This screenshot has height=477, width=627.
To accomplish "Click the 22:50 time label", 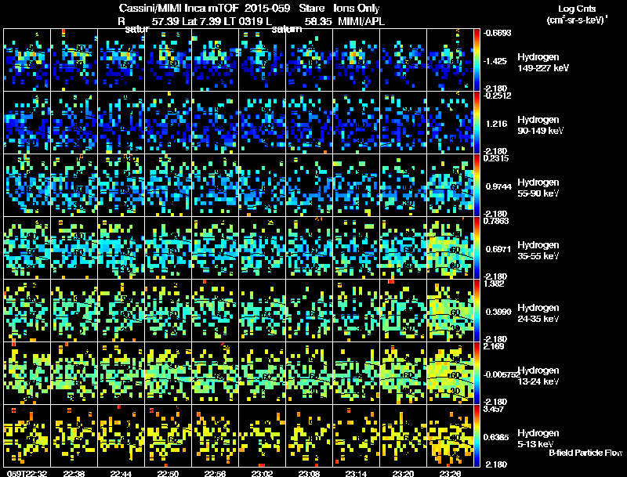I will (168, 473).
